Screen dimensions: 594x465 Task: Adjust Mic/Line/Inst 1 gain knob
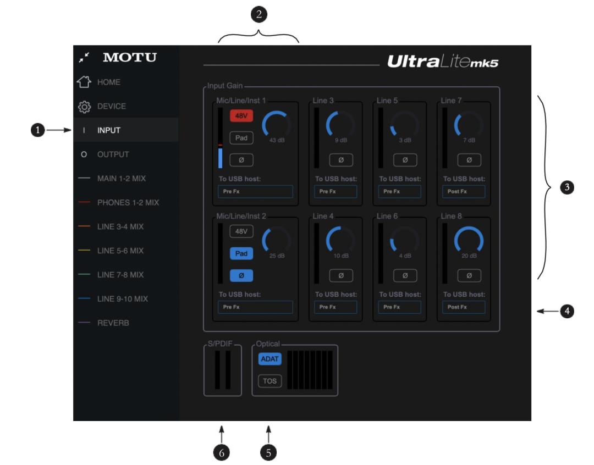click(x=277, y=124)
